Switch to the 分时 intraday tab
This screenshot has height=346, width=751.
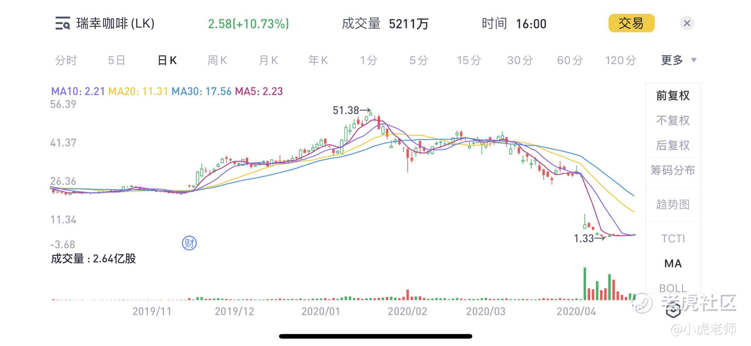(x=66, y=60)
